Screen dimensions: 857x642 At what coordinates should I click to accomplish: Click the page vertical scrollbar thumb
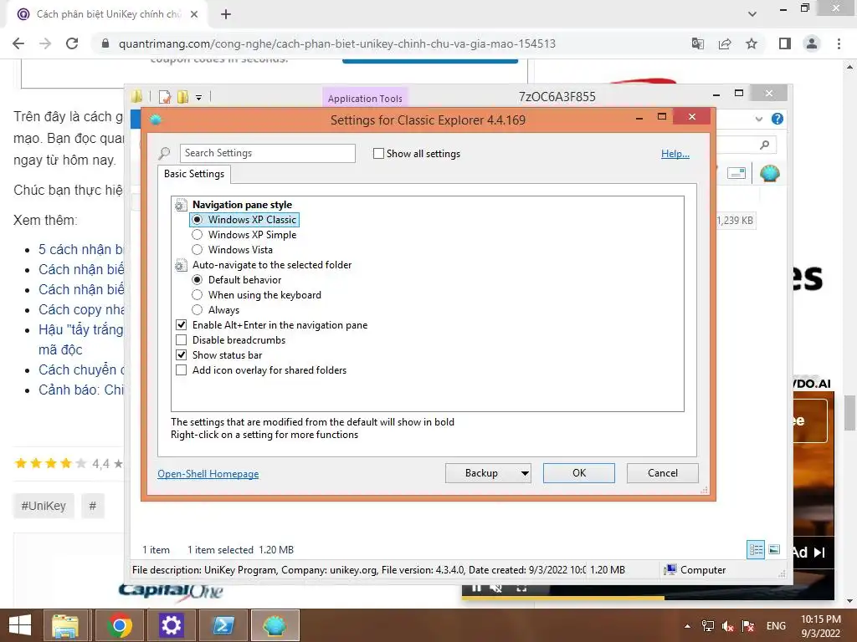850,412
